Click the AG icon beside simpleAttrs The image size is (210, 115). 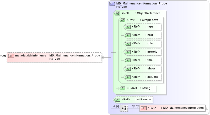122,20
